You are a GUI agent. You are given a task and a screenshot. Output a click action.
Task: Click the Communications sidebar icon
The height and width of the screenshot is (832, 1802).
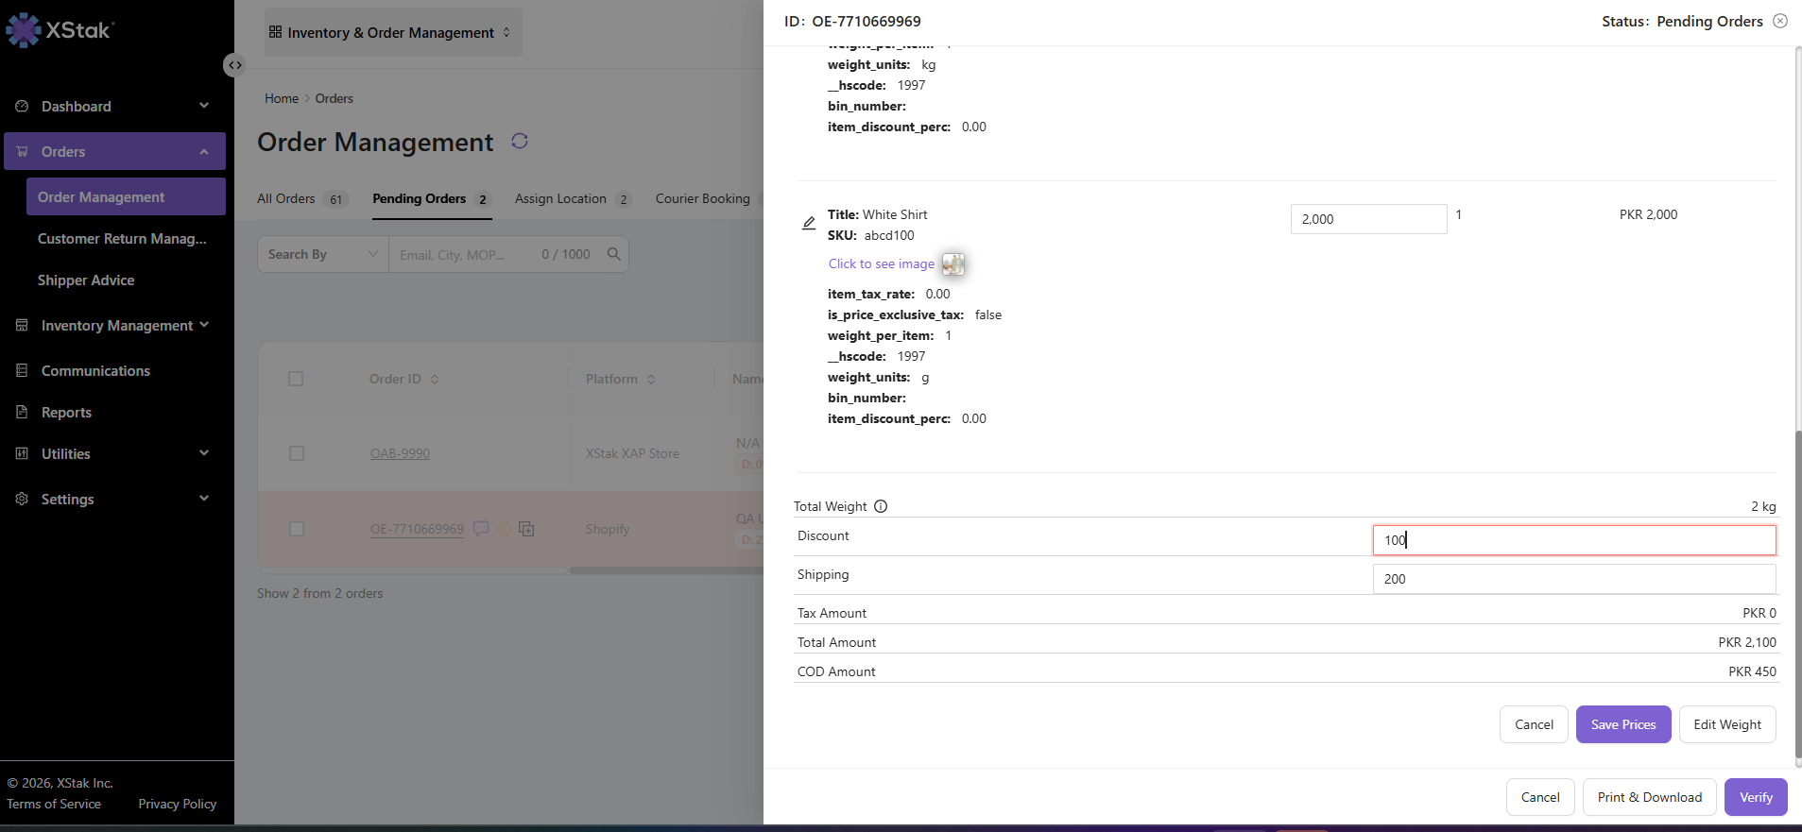pos(22,370)
